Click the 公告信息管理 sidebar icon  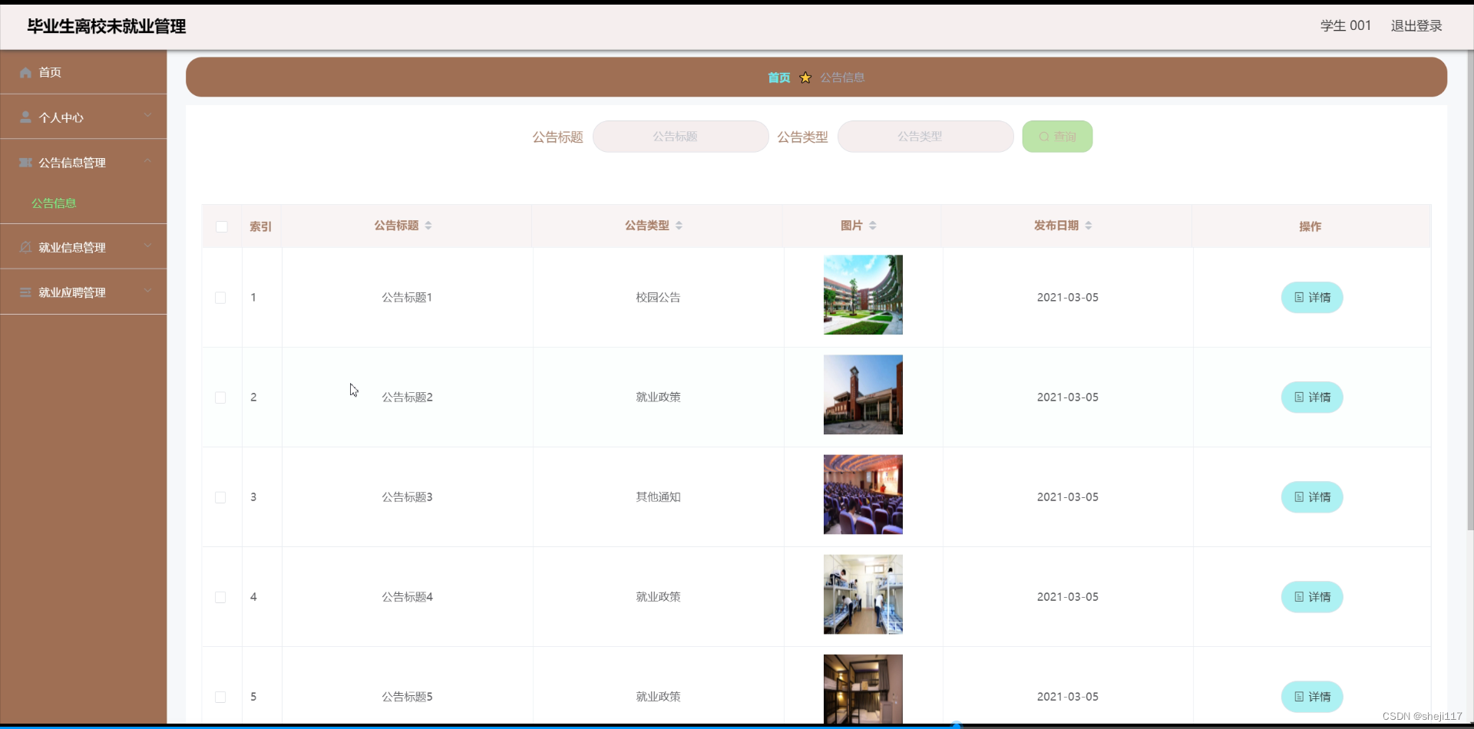click(x=25, y=162)
